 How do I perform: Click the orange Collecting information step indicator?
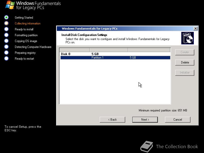coord(6,23)
